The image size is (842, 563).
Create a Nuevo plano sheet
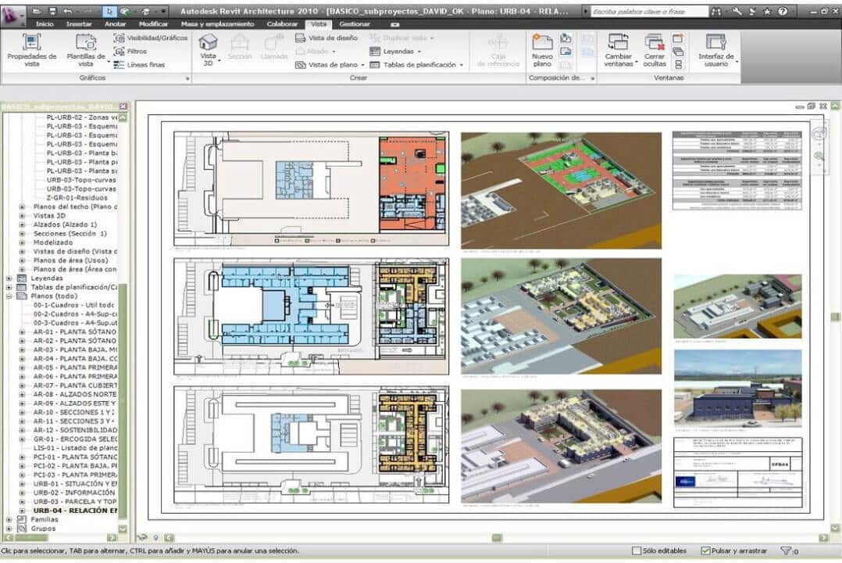tap(542, 49)
